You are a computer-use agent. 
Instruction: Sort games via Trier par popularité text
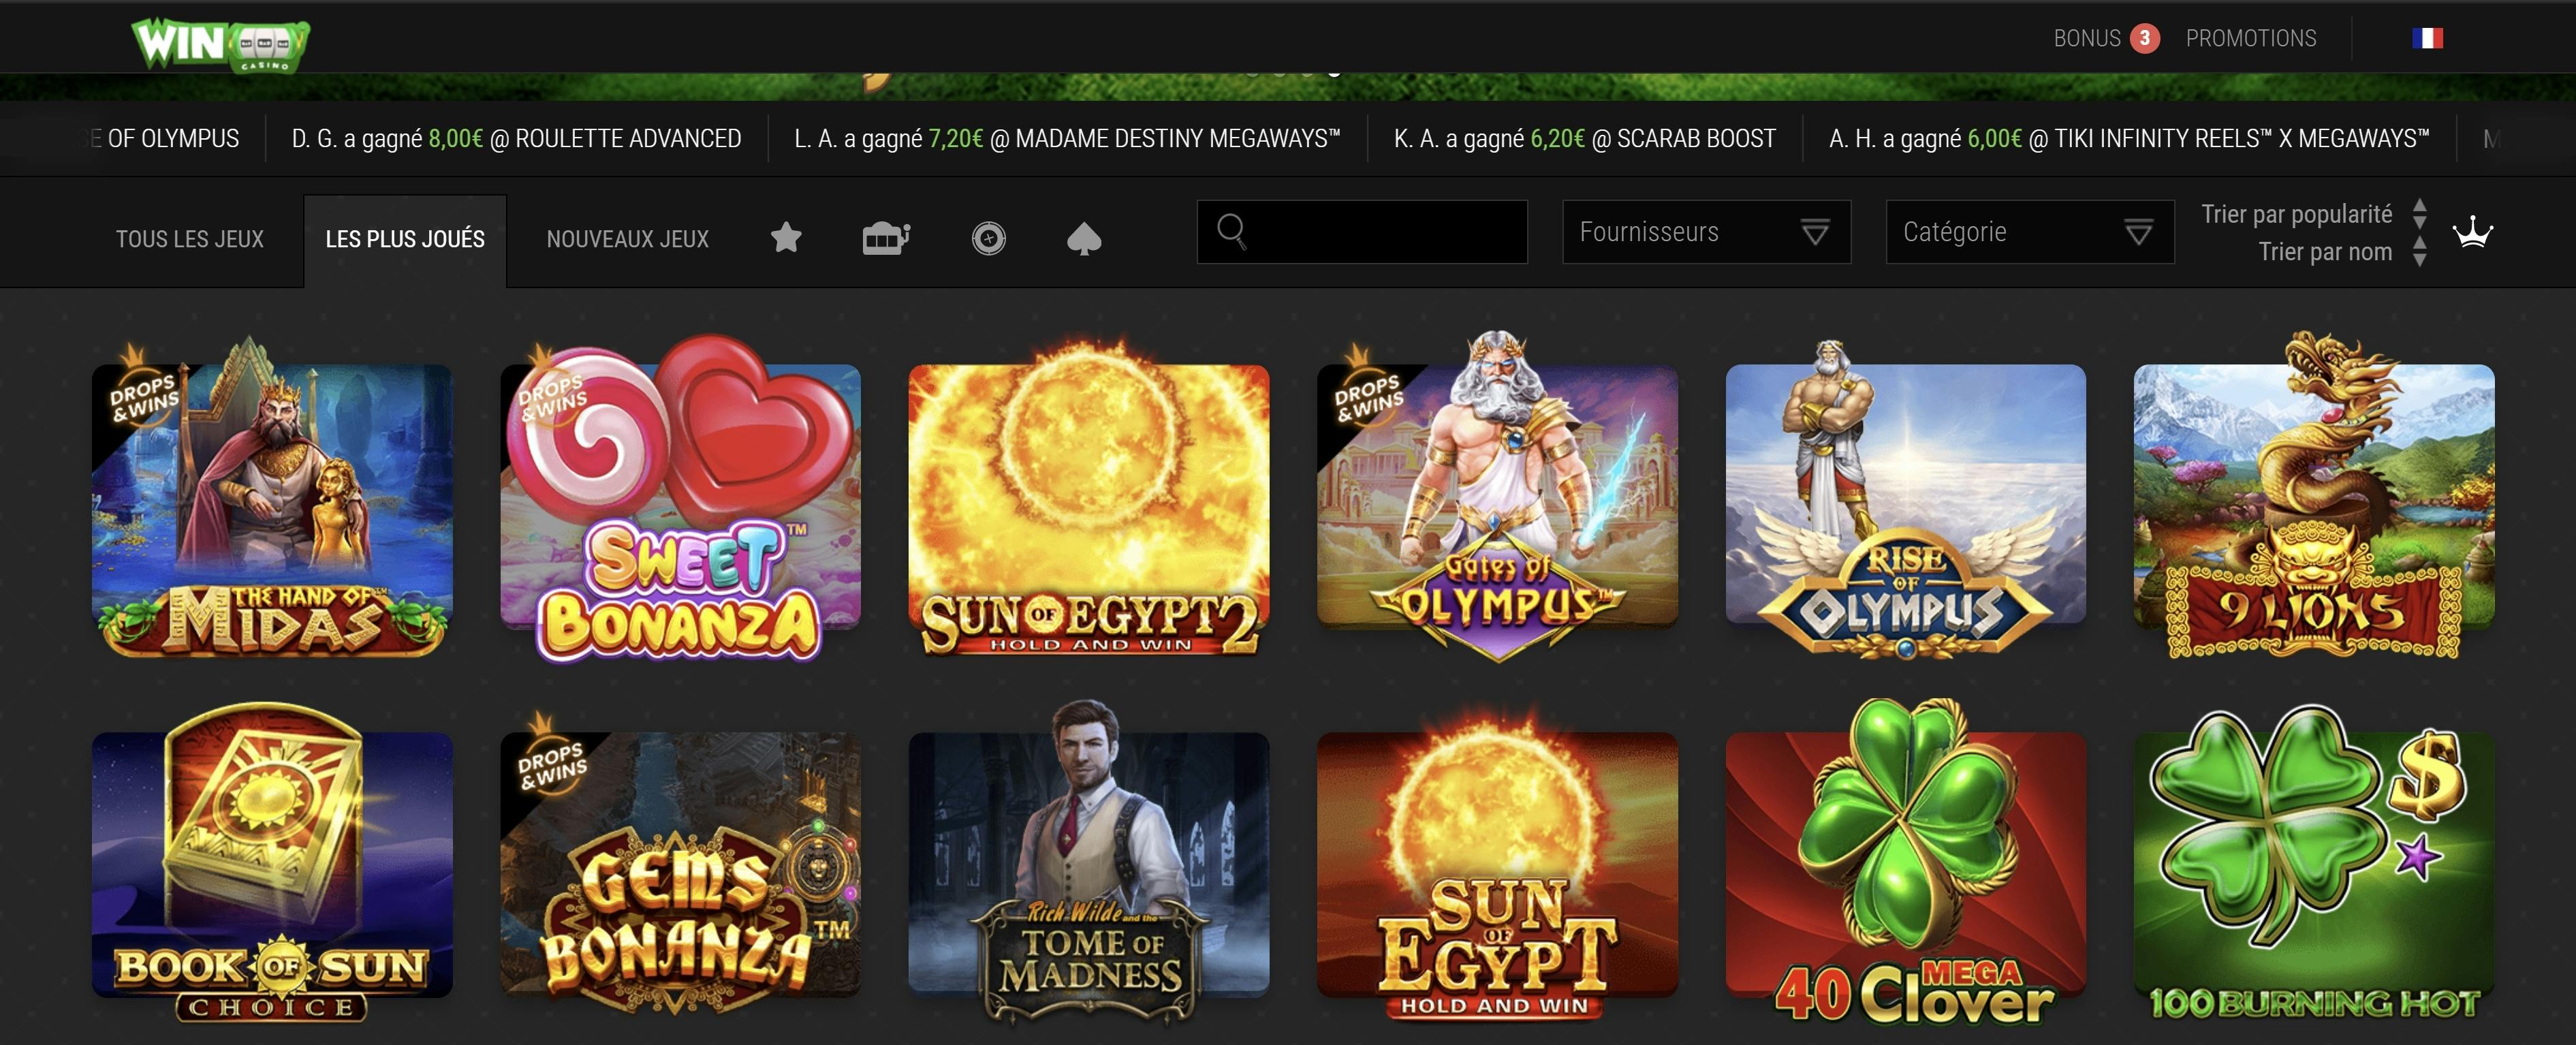click(x=2296, y=214)
